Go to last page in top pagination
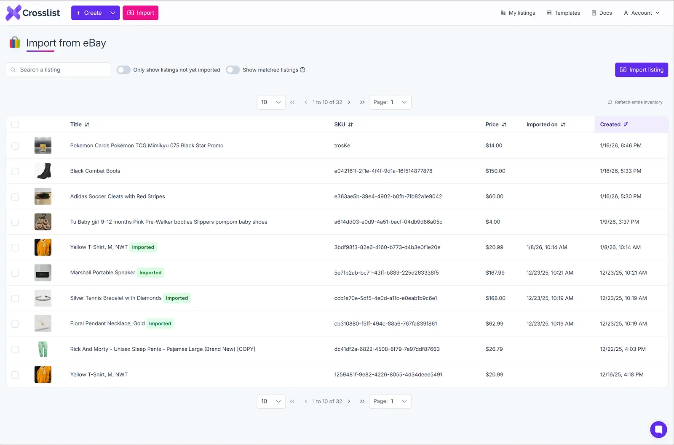 362,102
